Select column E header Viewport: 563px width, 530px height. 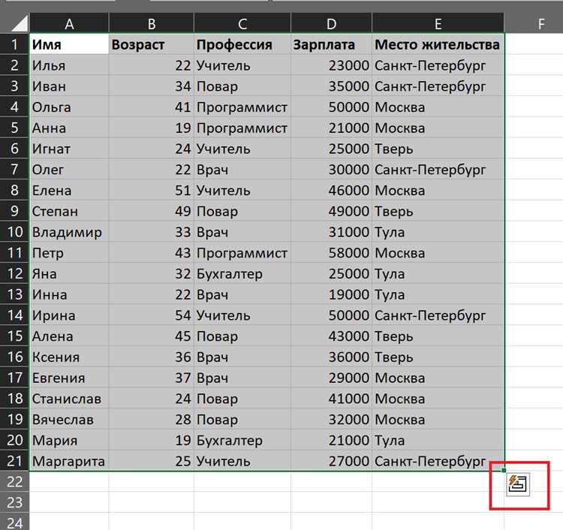point(438,24)
